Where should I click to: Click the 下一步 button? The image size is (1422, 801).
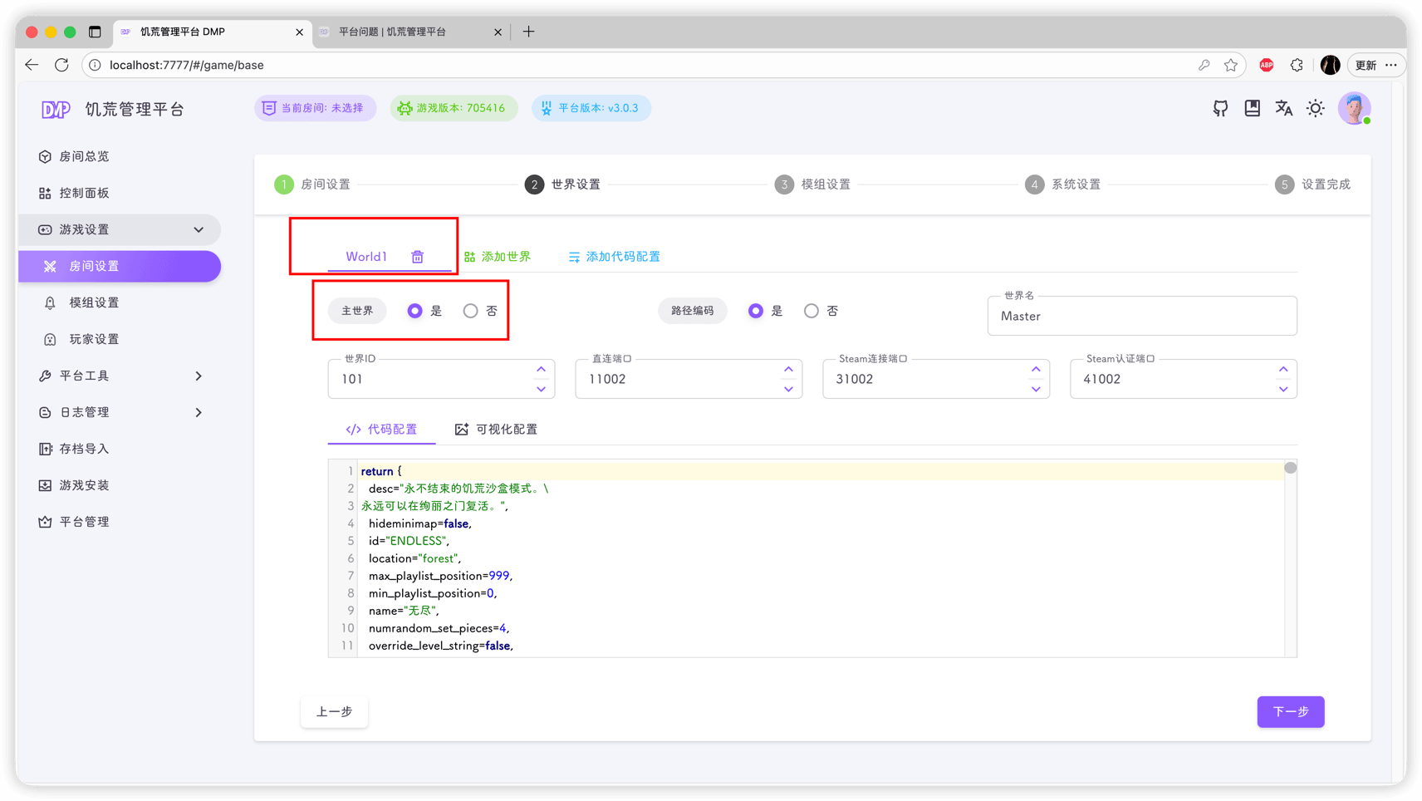(x=1290, y=711)
